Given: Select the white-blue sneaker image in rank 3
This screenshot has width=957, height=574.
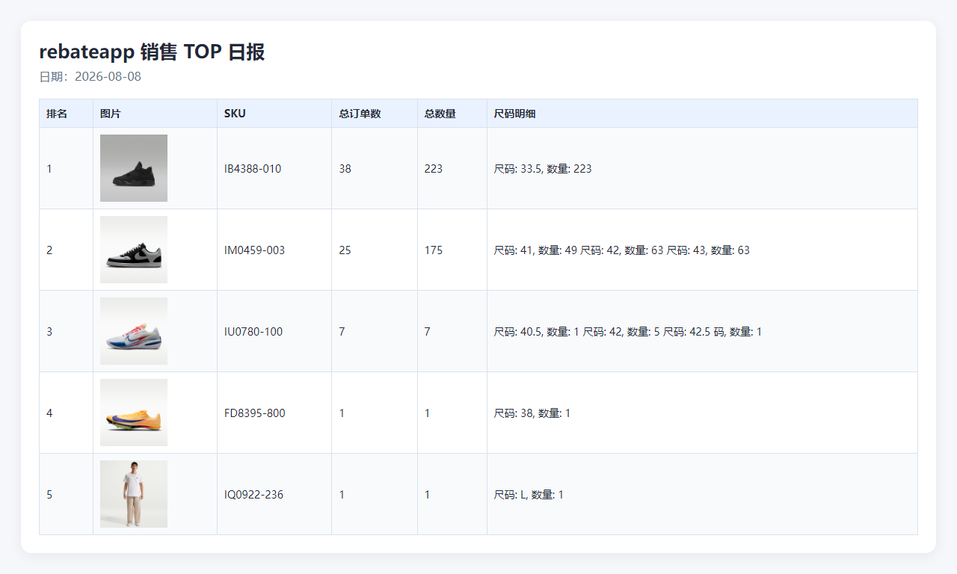Looking at the screenshot, I should click(134, 331).
